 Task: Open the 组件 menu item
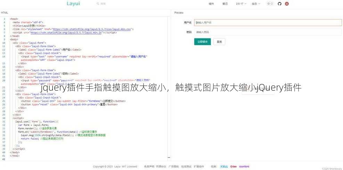(211, 4)
